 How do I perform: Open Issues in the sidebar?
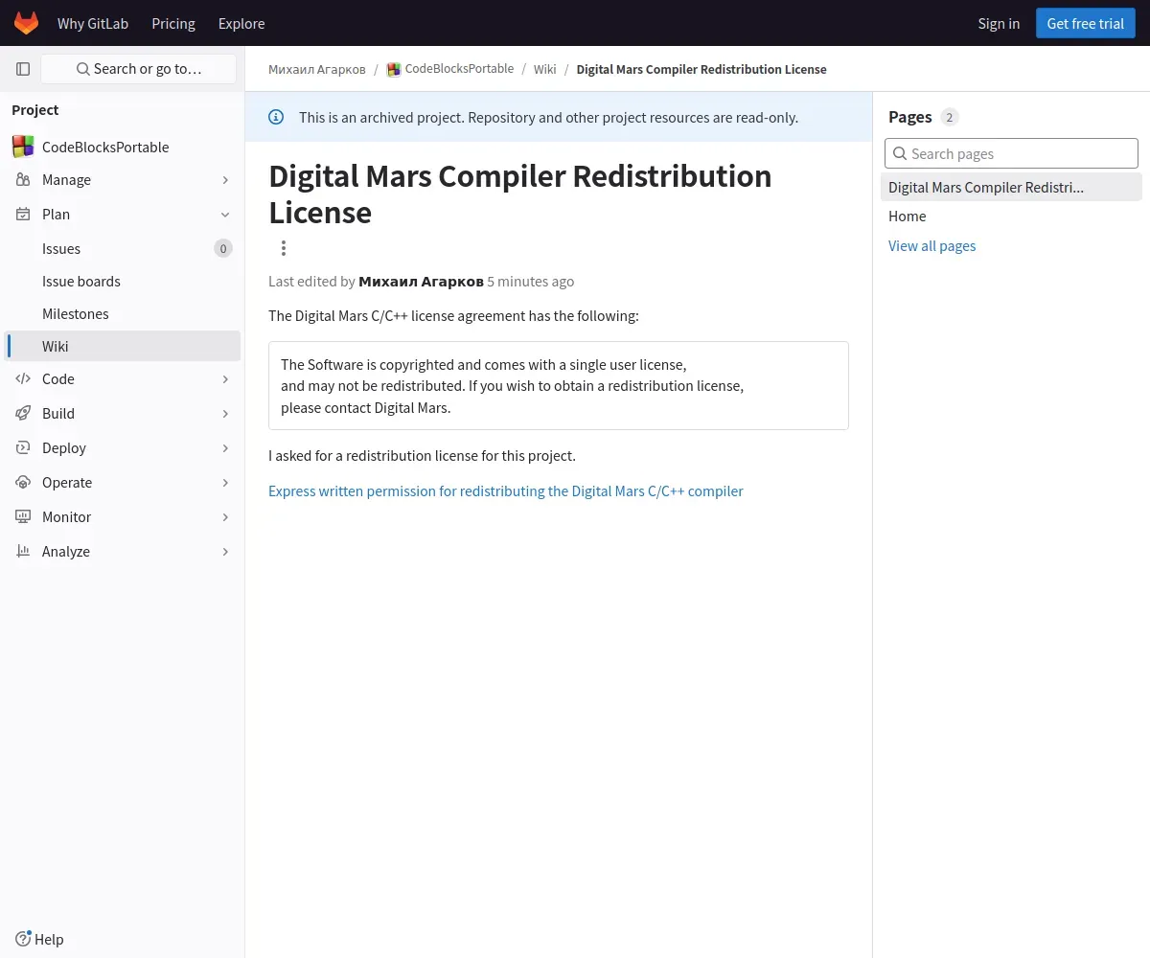[122, 248]
